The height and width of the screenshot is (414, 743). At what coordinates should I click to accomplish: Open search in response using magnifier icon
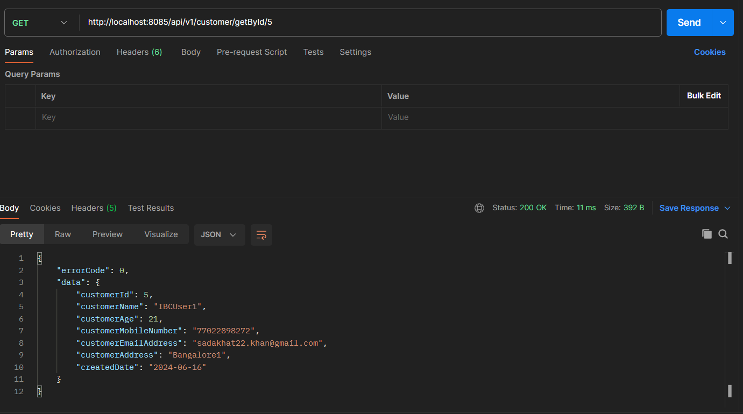723,234
